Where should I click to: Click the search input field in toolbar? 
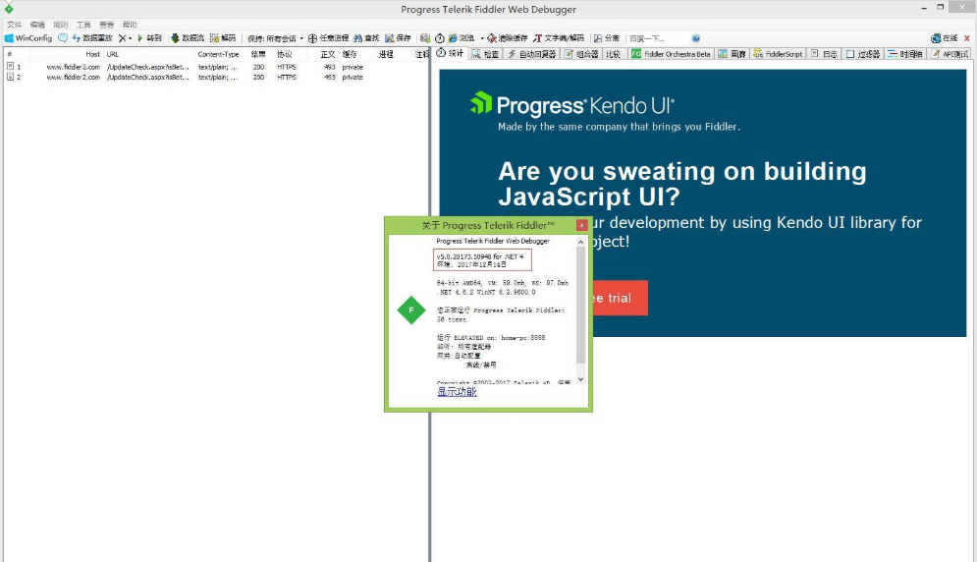(x=657, y=38)
